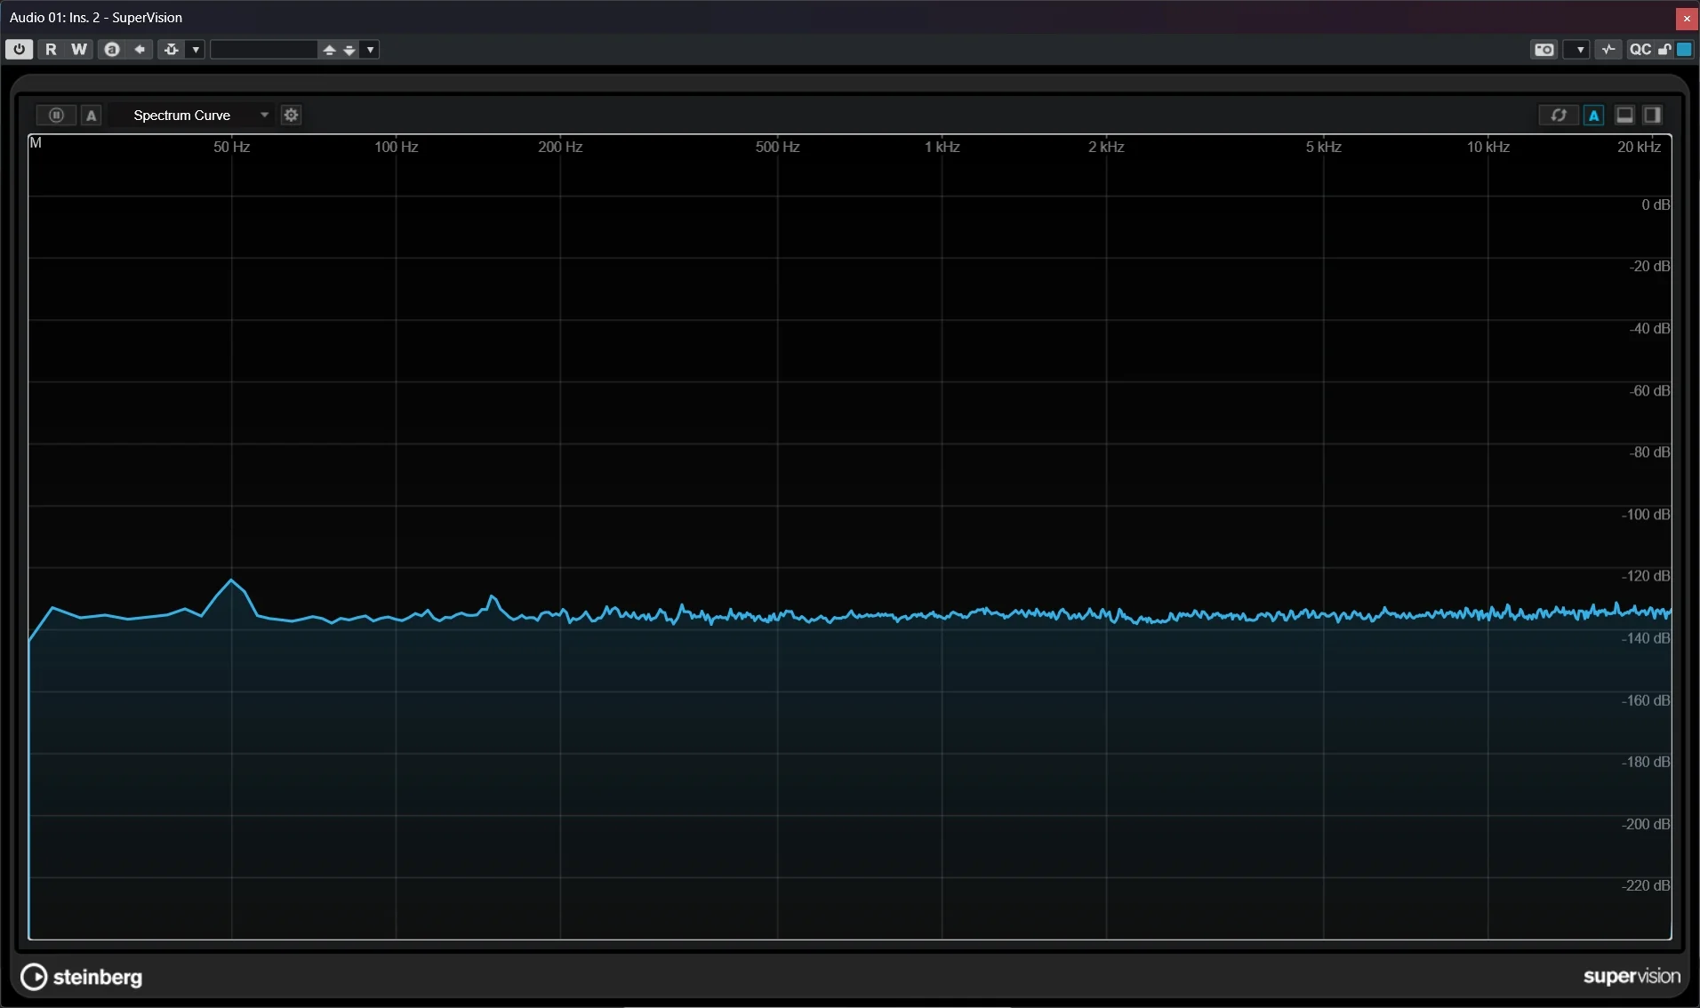Open the side-chain routing dropdown arrow
This screenshot has width=1700, height=1008.
[x=196, y=50]
